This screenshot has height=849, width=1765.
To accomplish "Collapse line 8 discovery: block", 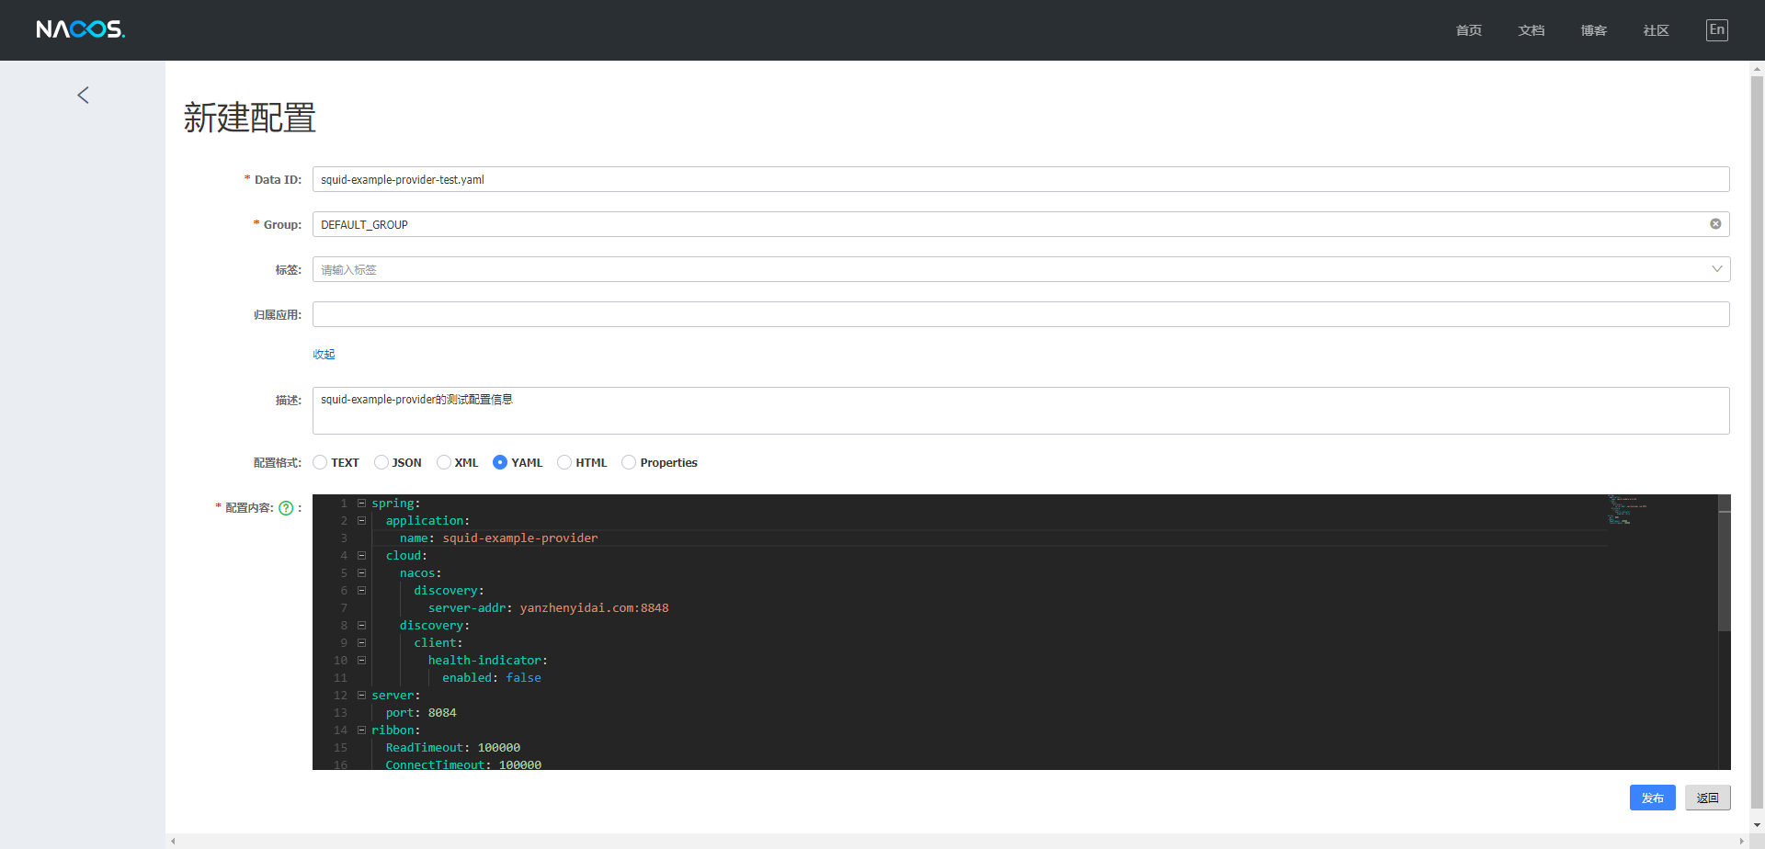I will 361,626.
